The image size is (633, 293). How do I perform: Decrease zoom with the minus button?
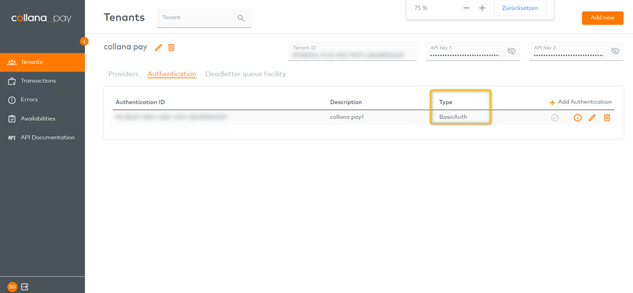tap(466, 8)
